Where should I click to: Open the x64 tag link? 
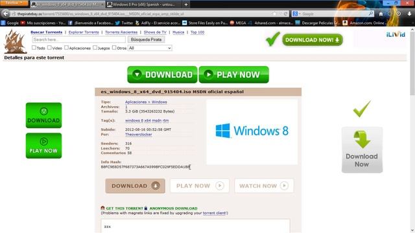(x=147, y=120)
